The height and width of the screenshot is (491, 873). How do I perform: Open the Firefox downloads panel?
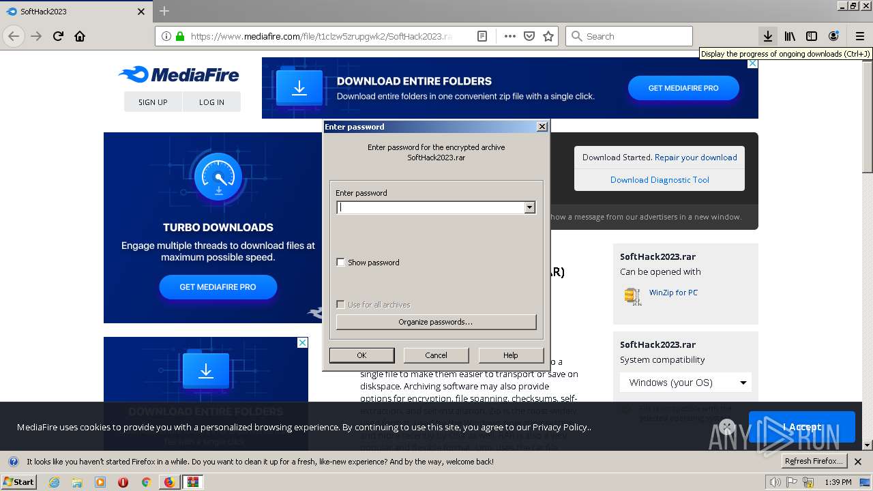[767, 36]
